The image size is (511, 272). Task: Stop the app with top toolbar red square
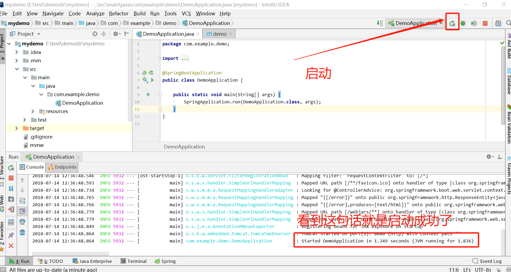(485, 23)
